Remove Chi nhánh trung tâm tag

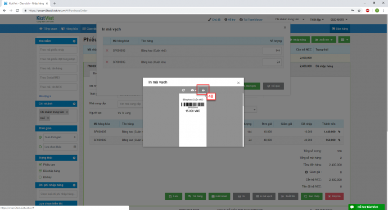pyautogui.click(x=67, y=112)
